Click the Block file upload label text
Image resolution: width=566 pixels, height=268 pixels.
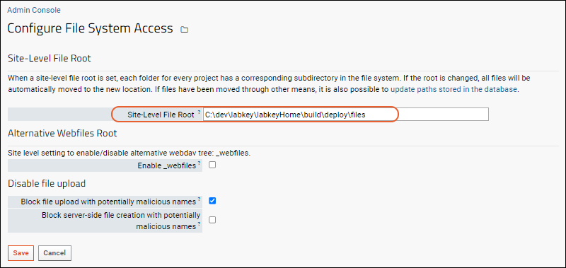[108, 202]
